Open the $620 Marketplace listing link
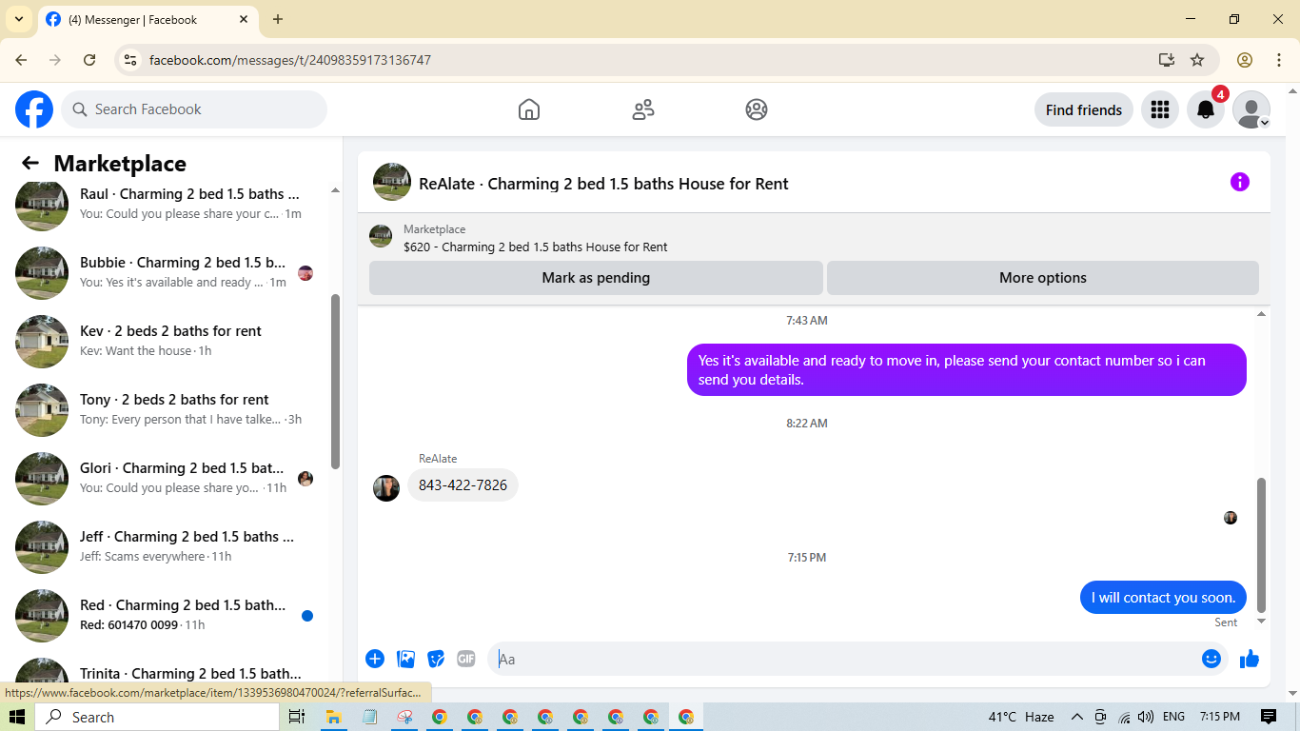This screenshot has height=731, width=1300. pos(535,247)
